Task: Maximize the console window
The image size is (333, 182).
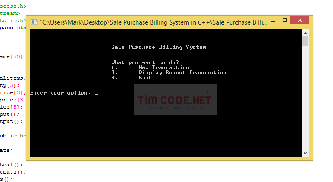Action: click(x=285, y=20)
